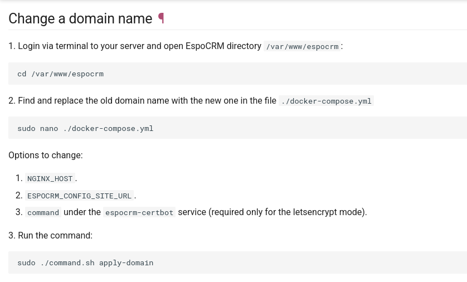467x282 pixels.
Task: Click the 'Change a domain name' heading
Action: 80,18
